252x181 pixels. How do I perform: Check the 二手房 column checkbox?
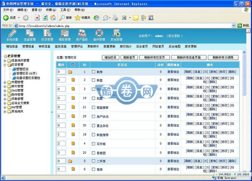pos(93,161)
